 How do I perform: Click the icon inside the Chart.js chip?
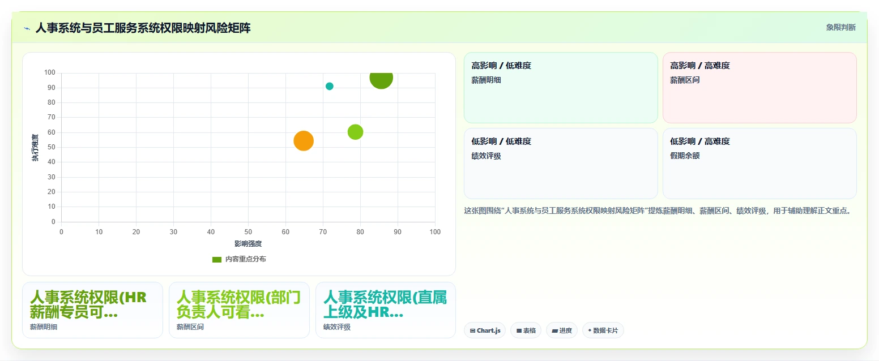[x=472, y=330]
